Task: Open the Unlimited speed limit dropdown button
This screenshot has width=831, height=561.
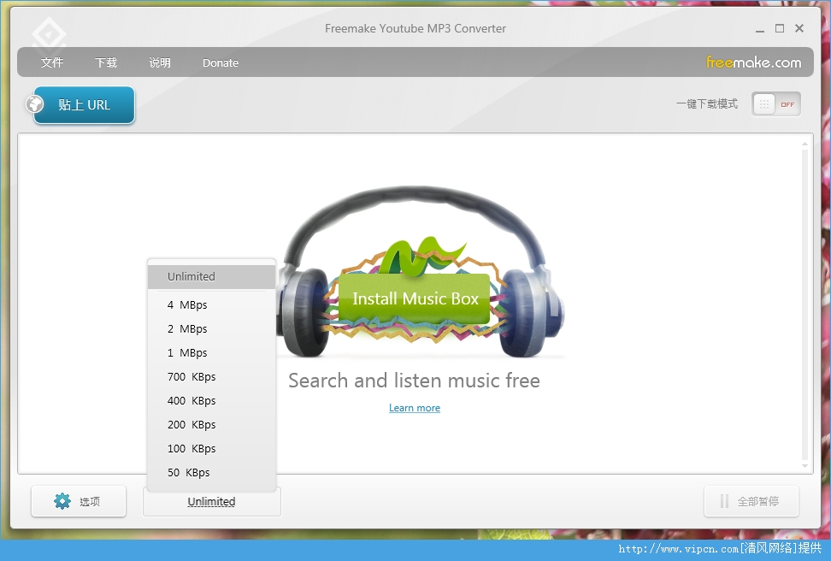Action: [211, 502]
